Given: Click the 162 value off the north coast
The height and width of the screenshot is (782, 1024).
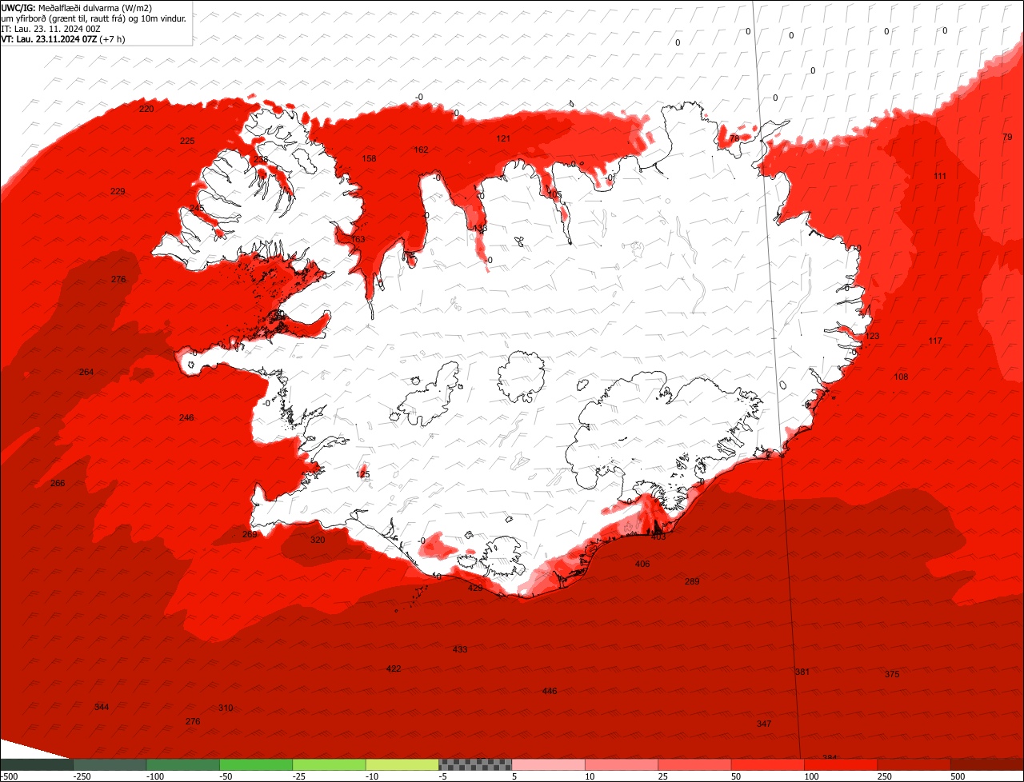Looking at the screenshot, I should pos(421,150).
